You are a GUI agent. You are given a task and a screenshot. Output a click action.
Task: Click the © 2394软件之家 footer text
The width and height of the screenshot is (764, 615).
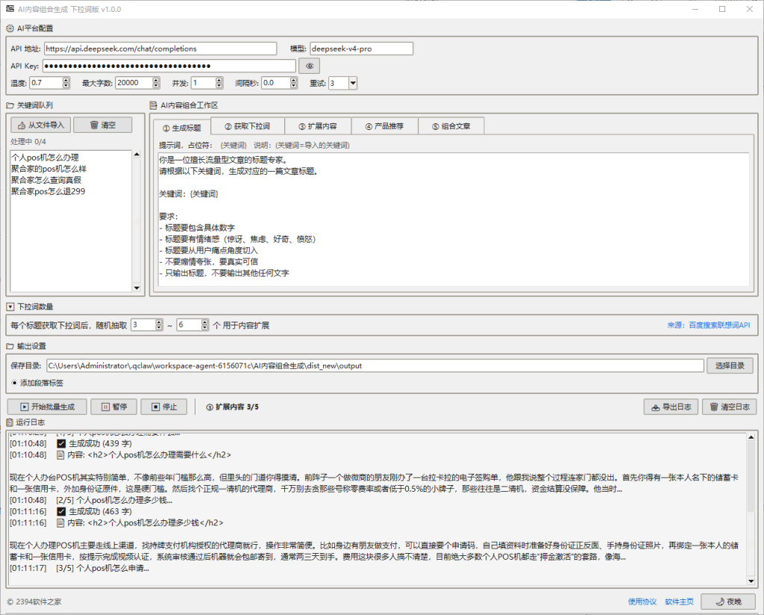(x=34, y=602)
